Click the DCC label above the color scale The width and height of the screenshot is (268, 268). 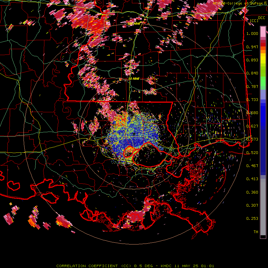coord(261,18)
